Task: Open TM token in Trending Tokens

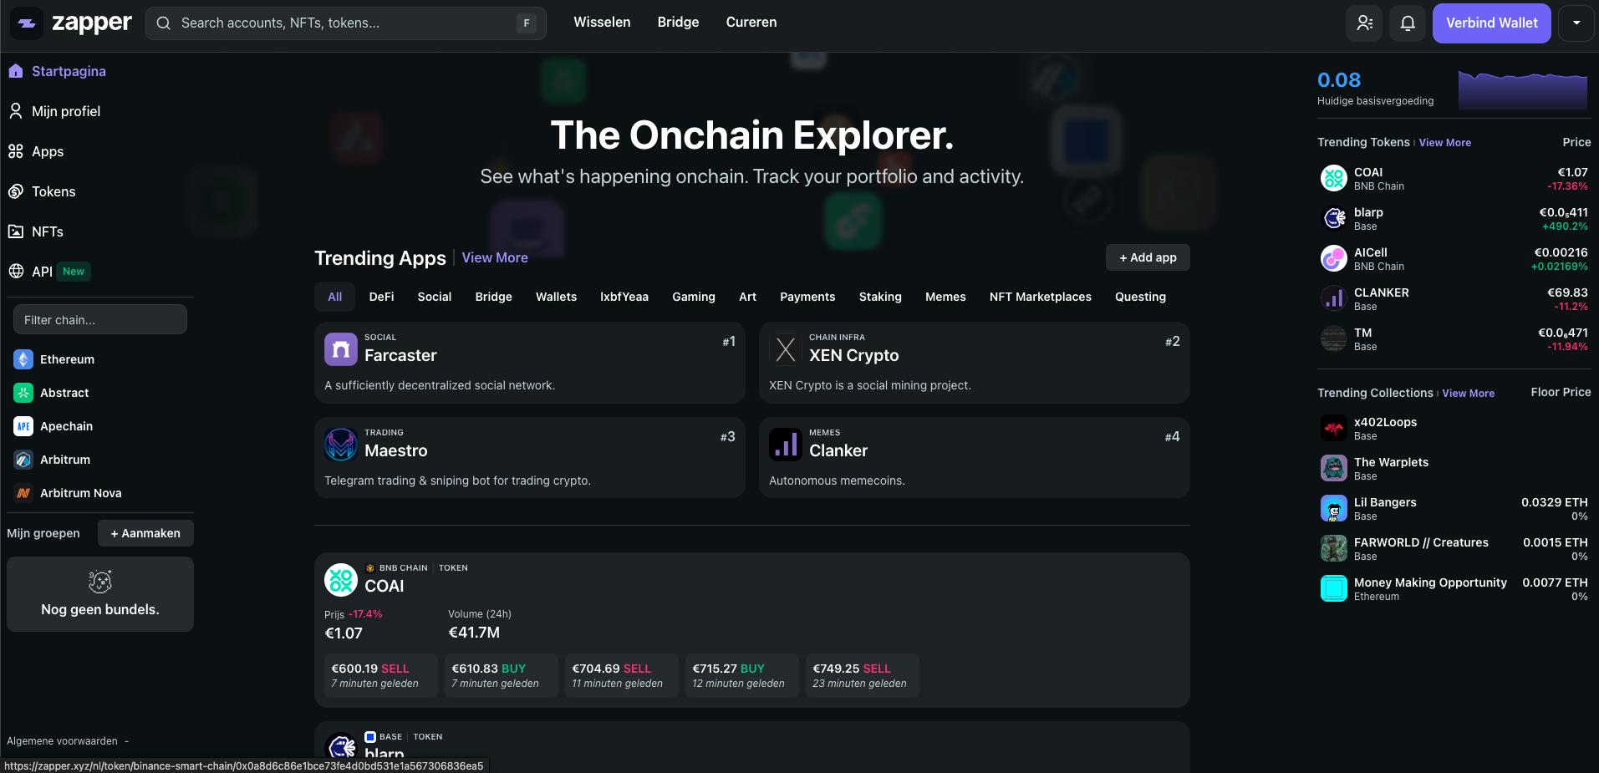Action: (x=1454, y=338)
